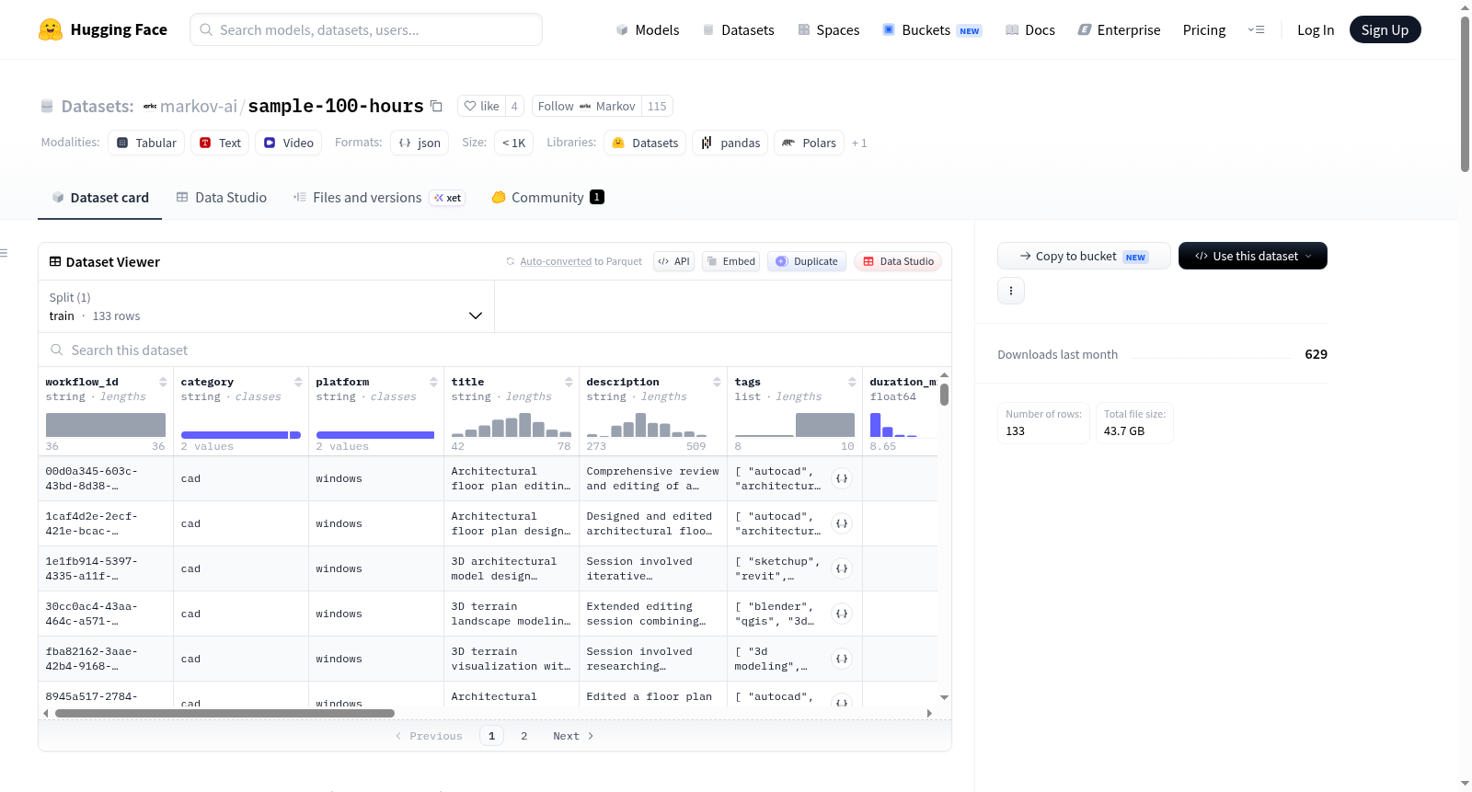Switch to the Dataset card tab
Viewport: 1472px width, 792px height.
(99, 197)
